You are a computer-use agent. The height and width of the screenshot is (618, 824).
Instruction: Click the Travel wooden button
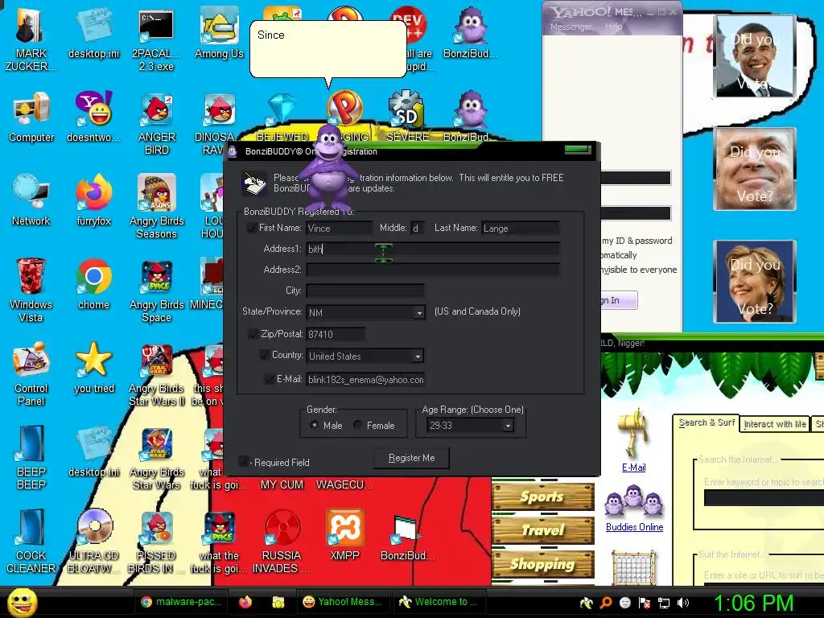[x=542, y=530]
